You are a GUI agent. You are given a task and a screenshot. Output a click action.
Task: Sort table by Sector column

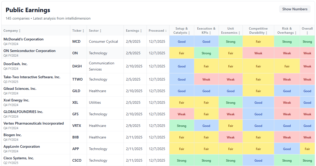[x=95, y=31]
